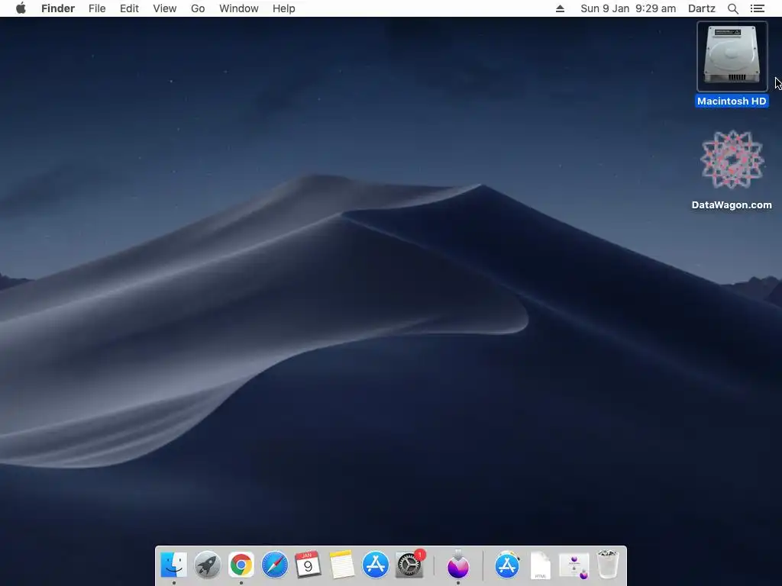Open the Go menu
The height and width of the screenshot is (586, 782).
click(x=198, y=8)
